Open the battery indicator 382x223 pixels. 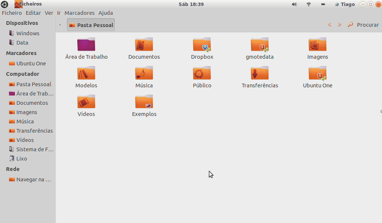[x=323, y=4]
